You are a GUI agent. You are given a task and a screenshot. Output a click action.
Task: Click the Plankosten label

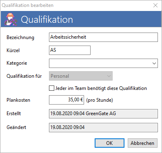pyautogui.click(x=18, y=100)
